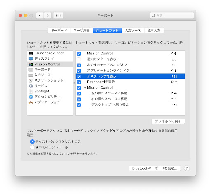Toggle the top Mission Control checkbox
Image resolution: width=211 pixels, height=196 pixels.
coord(79,54)
